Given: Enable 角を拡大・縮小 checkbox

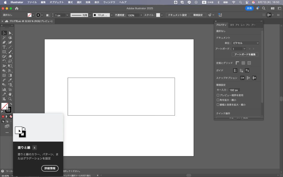Looking at the screenshot, I should click(x=218, y=100).
